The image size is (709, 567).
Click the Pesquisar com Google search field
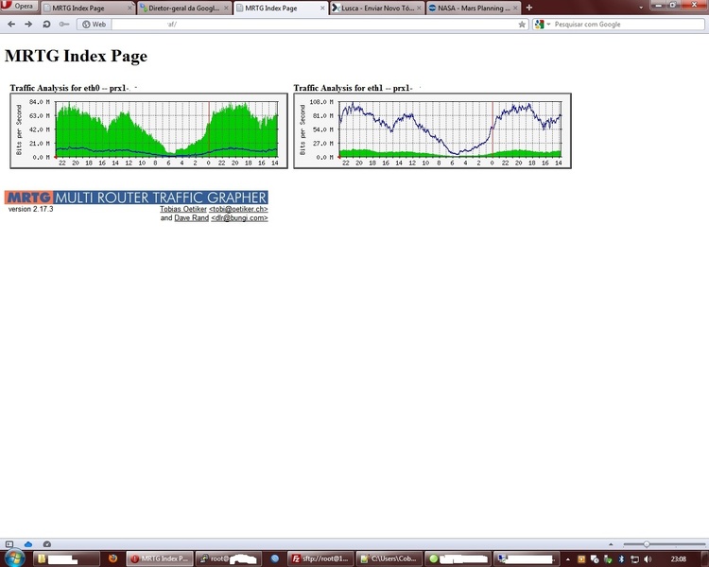coord(628,25)
